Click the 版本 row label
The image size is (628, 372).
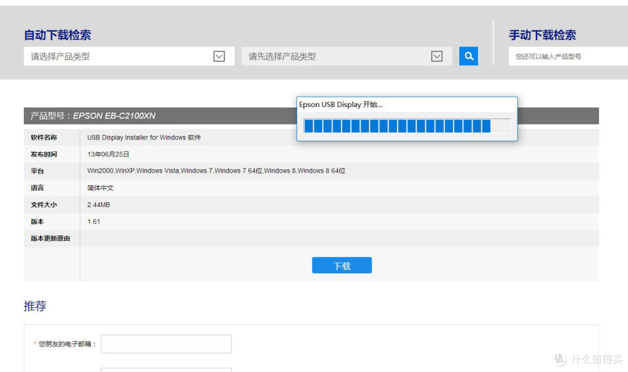pos(37,221)
